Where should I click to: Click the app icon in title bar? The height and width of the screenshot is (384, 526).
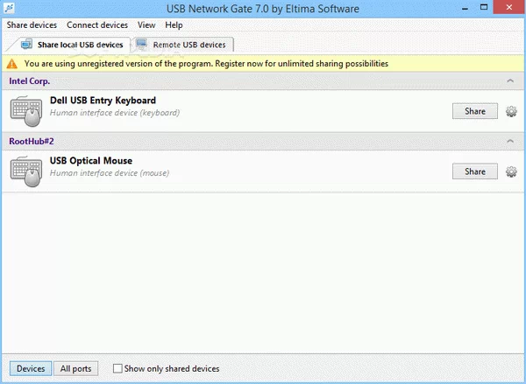tap(10, 9)
